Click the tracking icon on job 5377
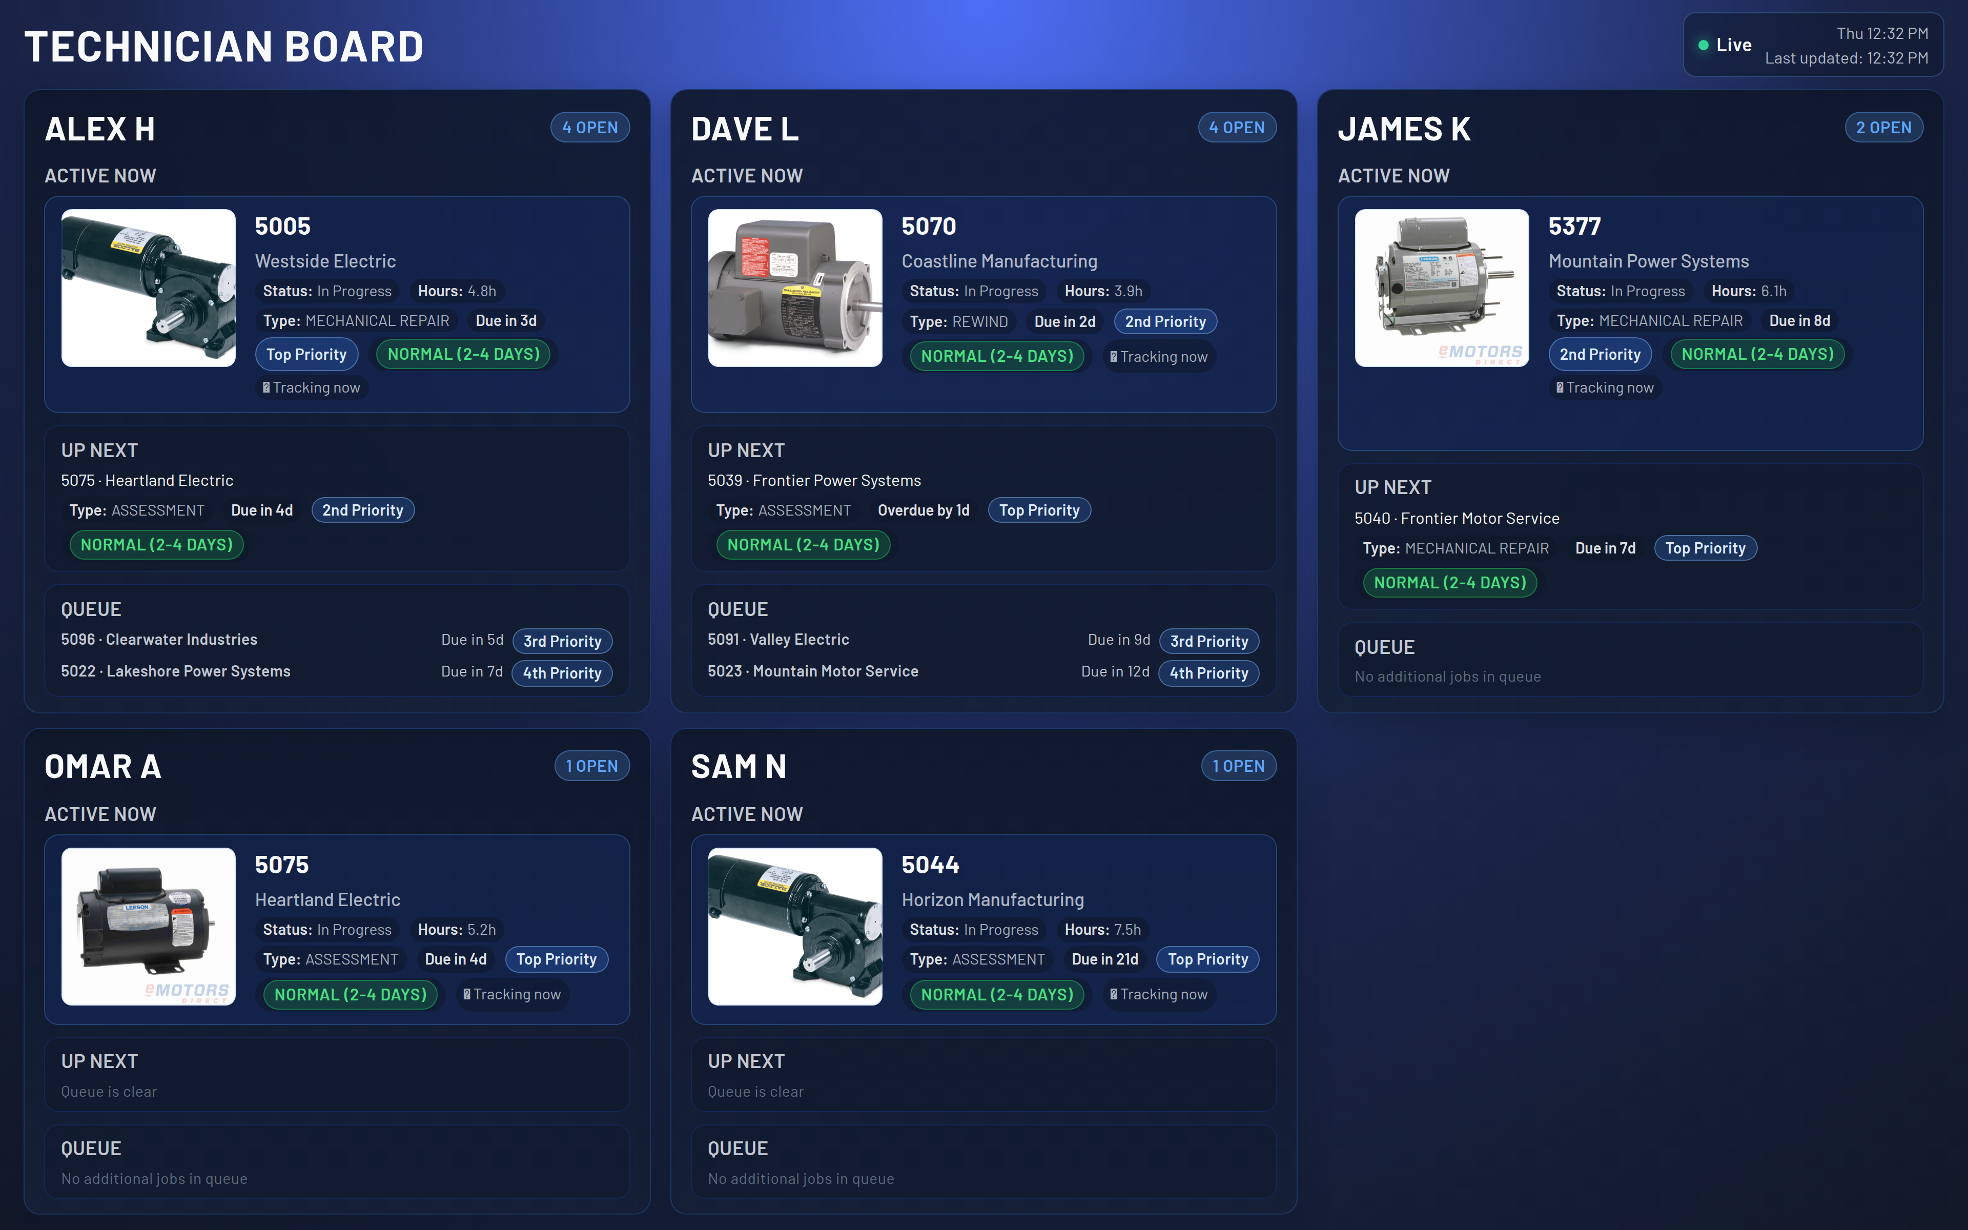The height and width of the screenshot is (1230, 1968). pyautogui.click(x=1560, y=388)
